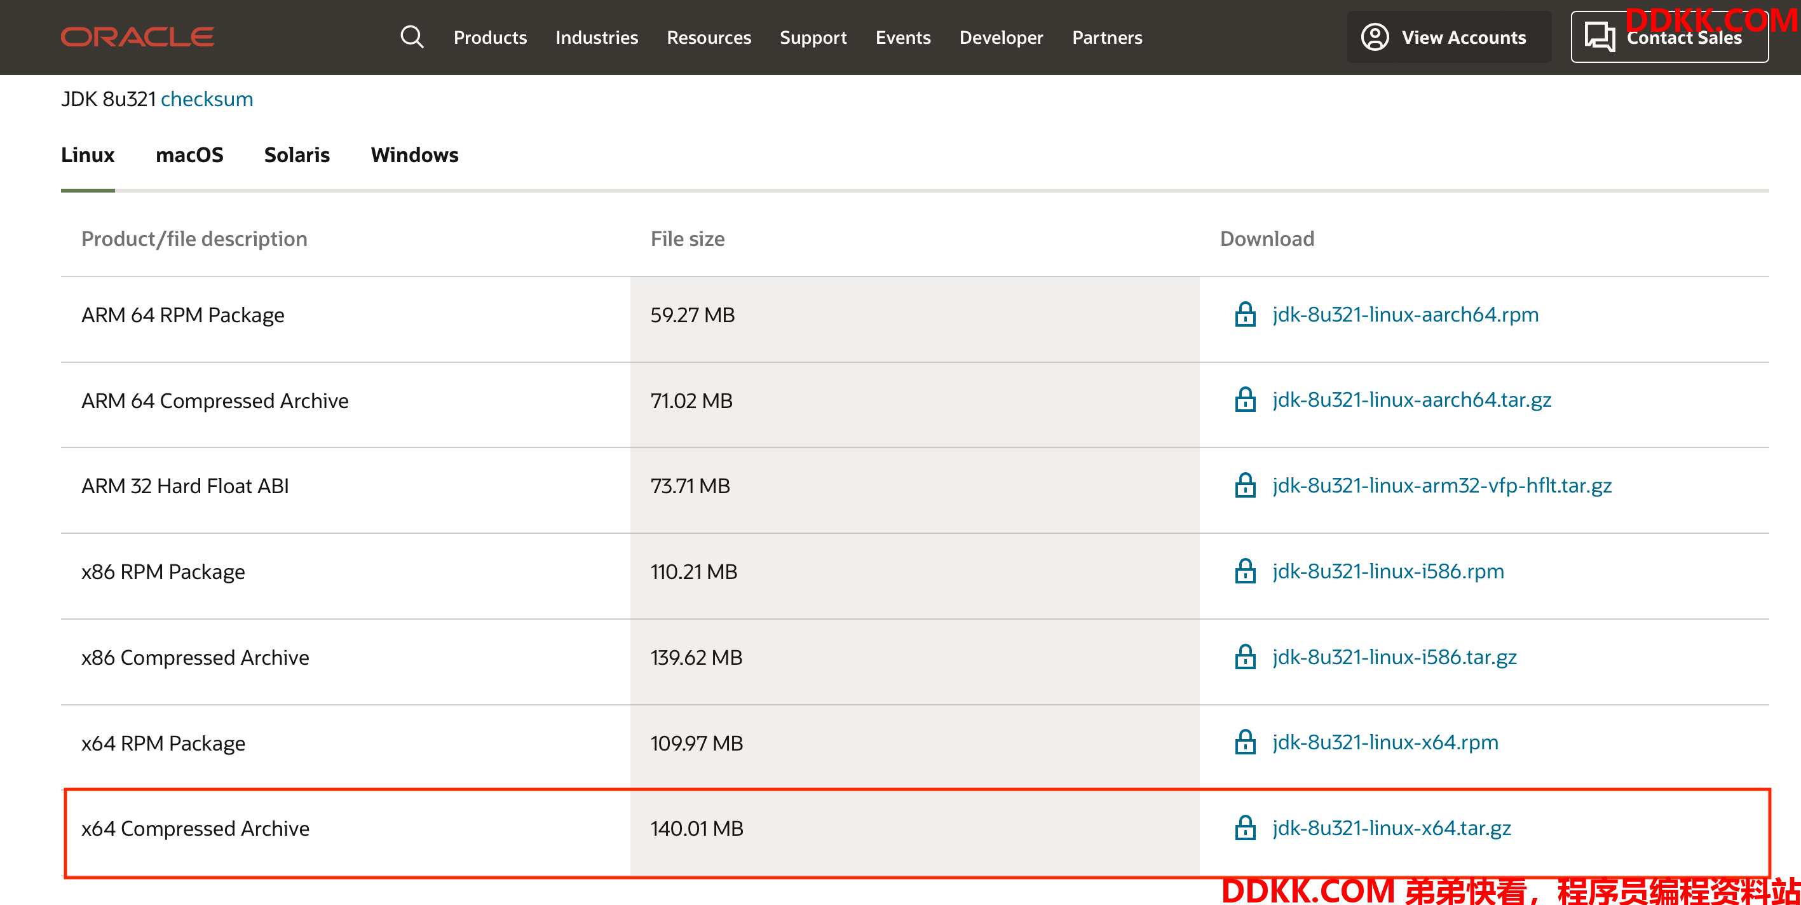Switch to the macOS tab
The height and width of the screenshot is (905, 1801).
tap(189, 154)
